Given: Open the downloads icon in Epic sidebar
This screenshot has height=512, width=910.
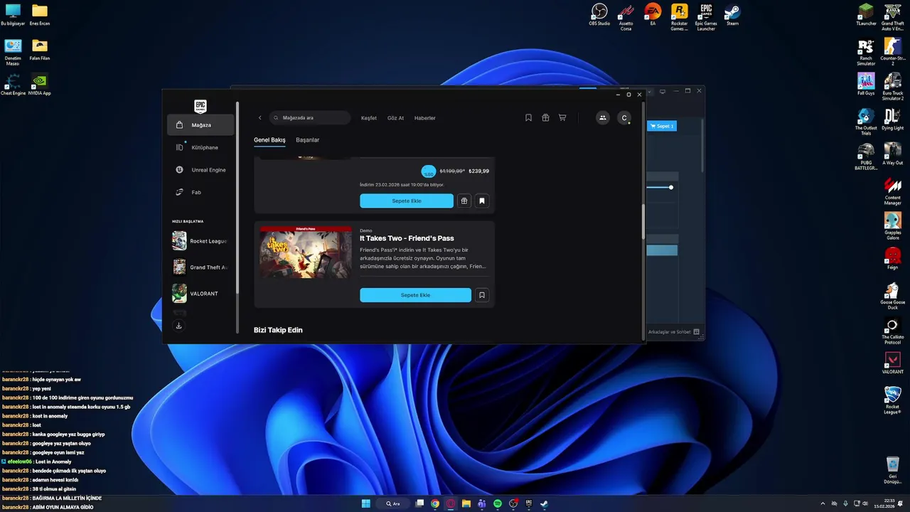Looking at the screenshot, I should click(x=178, y=326).
